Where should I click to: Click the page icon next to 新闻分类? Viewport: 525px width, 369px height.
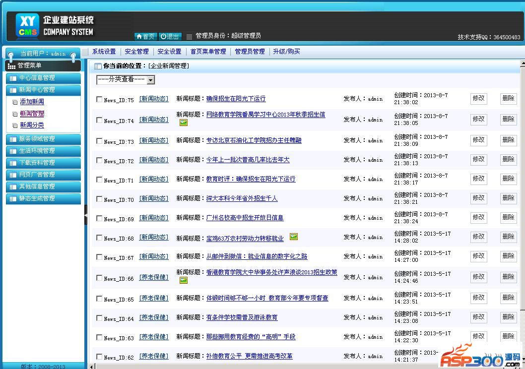(15, 125)
